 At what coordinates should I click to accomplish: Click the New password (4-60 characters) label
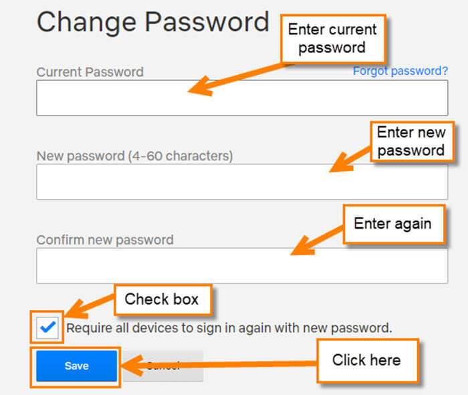pyautogui.click(x=134, y=156)
